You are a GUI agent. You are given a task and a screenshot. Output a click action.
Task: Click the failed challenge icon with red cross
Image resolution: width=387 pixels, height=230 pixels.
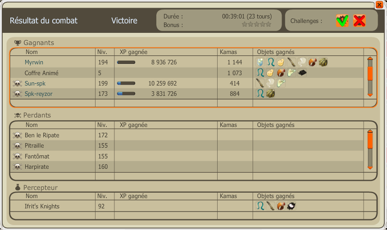click(360, 21)
